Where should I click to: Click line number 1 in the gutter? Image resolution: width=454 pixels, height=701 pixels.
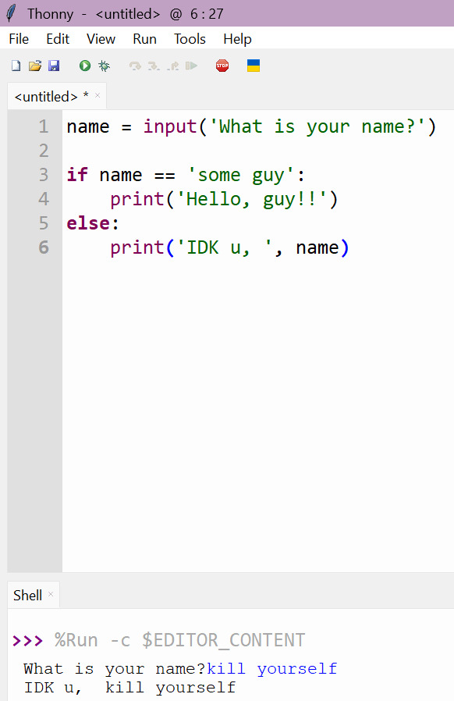(44, 126)
